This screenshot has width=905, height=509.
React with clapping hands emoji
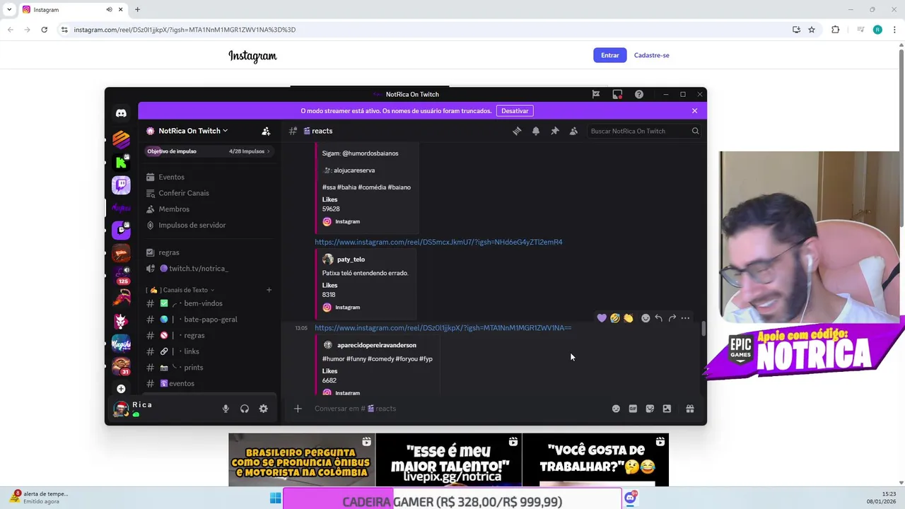click(628, 318)
